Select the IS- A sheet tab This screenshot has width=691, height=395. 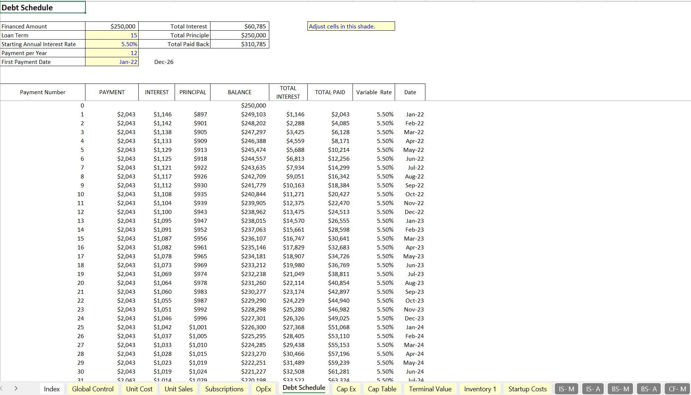[x=593, y=389]
